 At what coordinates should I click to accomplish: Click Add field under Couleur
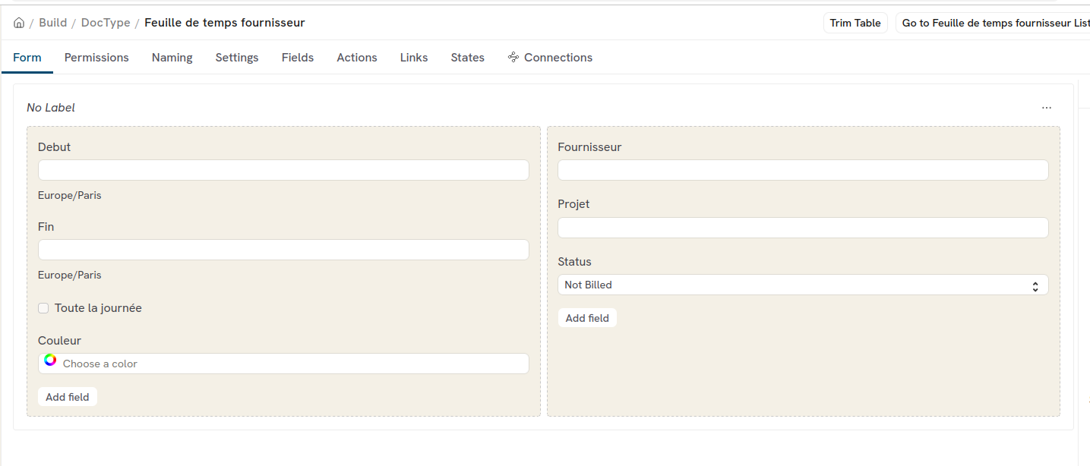point(68,397)
